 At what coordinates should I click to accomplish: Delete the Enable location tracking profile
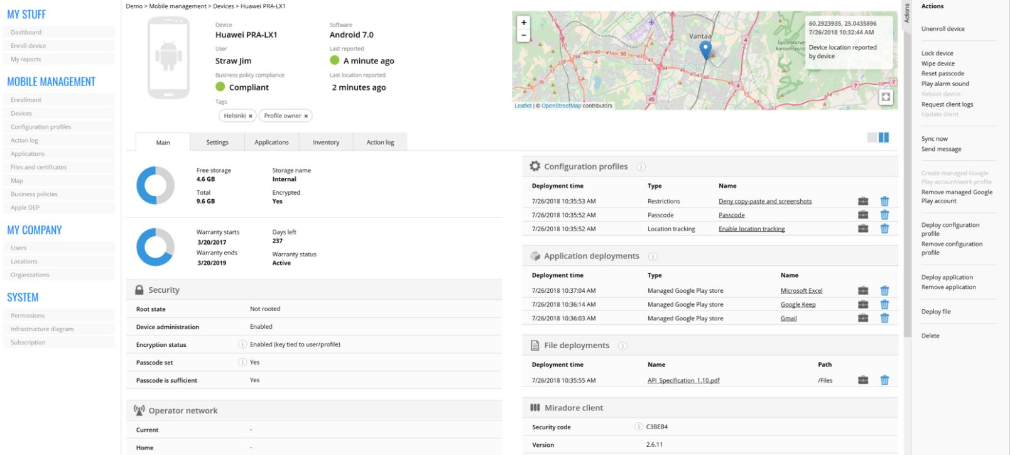[x=884, y=229]
